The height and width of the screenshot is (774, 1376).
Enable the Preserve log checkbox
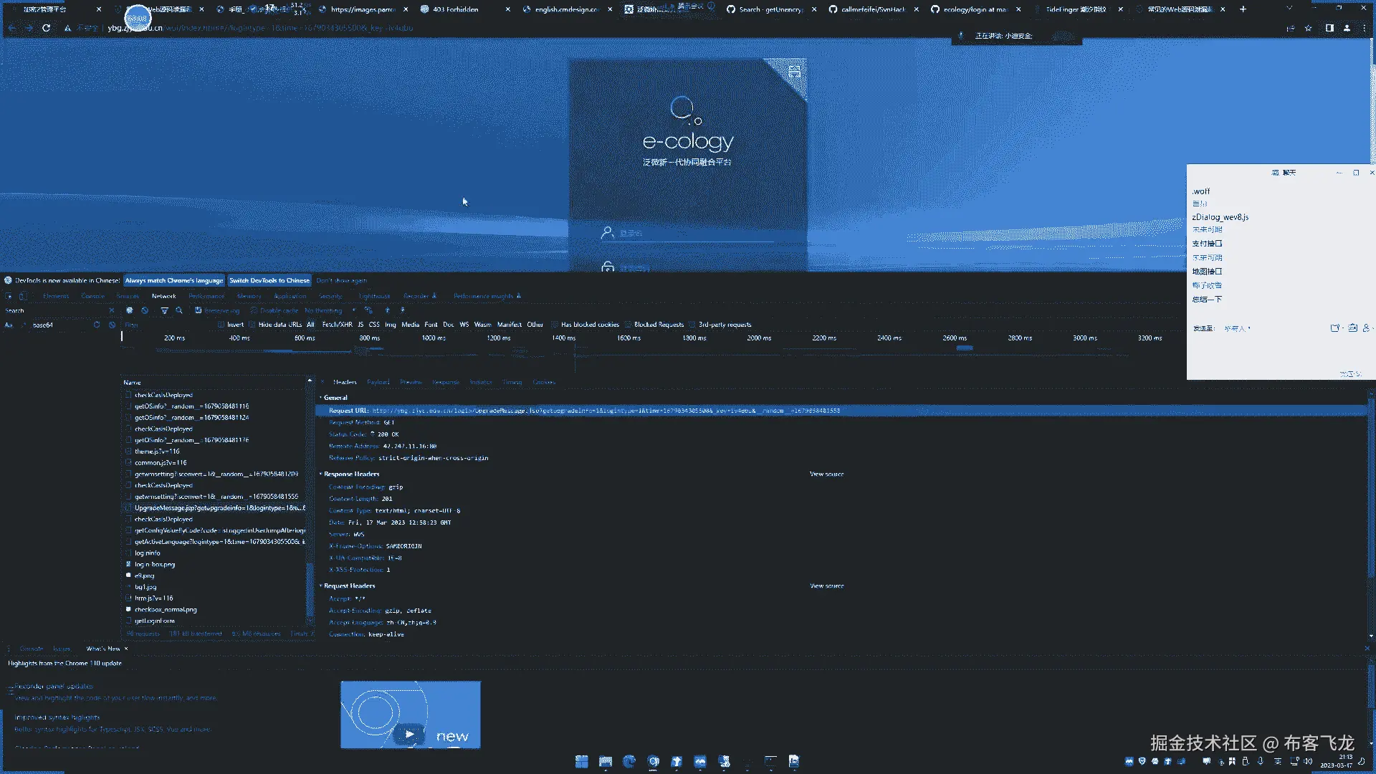(199, 310)
